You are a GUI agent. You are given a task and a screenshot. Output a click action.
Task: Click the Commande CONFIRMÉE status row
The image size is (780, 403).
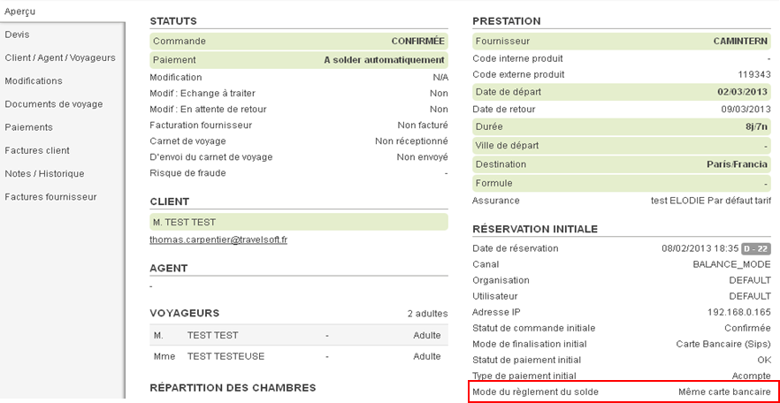[299, 41]
